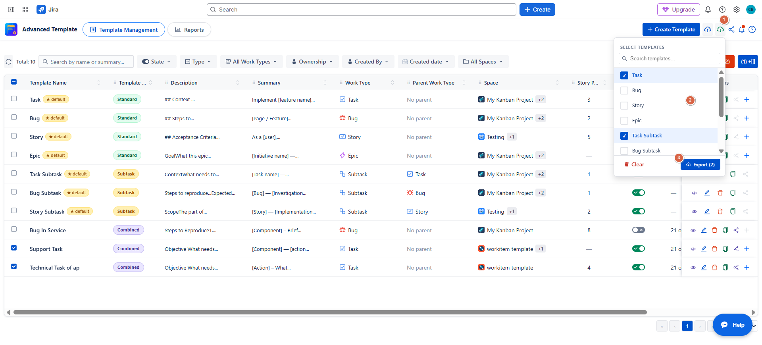The height and width of the screenshot is (345, 762).
Task: Uncheck Task Subtask in Select Templates
Action: click(x=624, y=136)
